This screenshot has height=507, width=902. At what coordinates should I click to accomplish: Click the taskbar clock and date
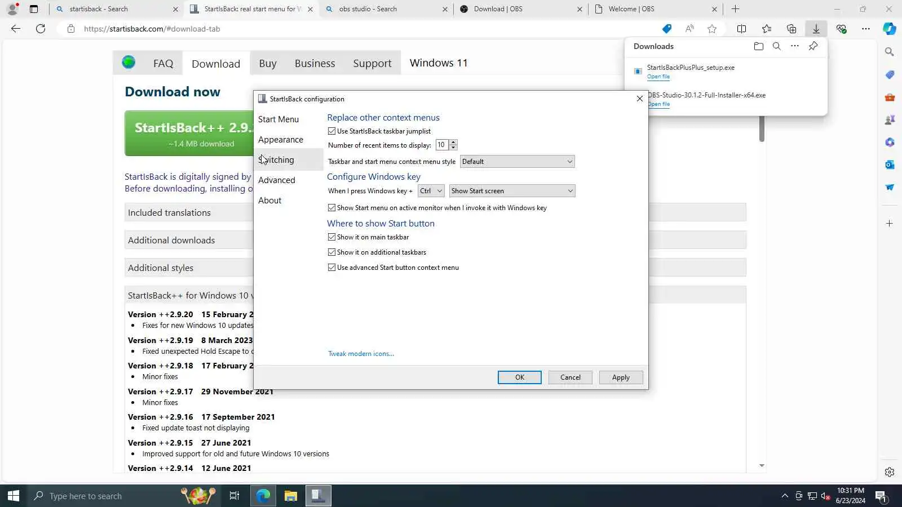click(851, 496)
